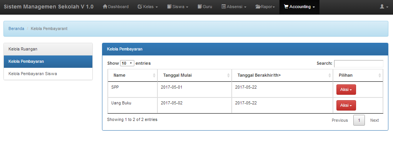393x146 pixels.
Task: Click the Rapor folder icon
Action: pyautogui.click(x=258, y=7)
